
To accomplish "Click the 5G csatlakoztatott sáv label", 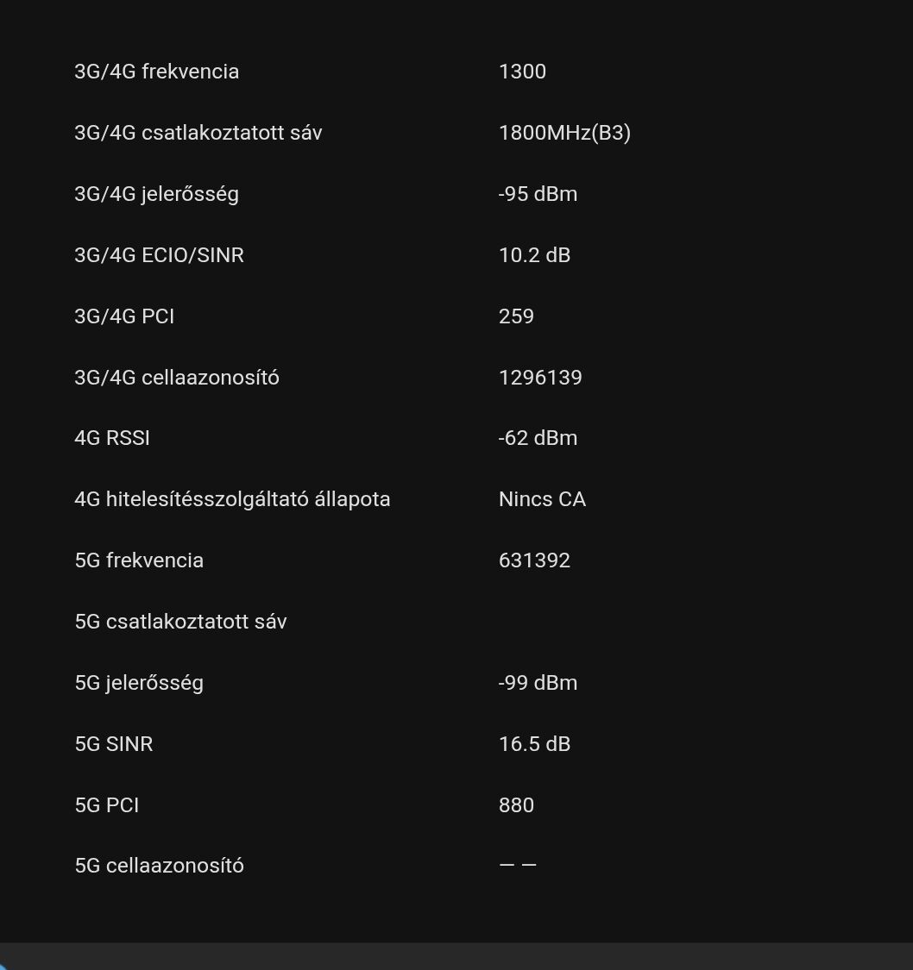I will click(x=180, y=622).
